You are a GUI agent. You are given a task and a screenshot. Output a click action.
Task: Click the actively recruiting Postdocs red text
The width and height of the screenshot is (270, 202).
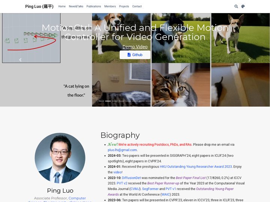click(155, 145)
